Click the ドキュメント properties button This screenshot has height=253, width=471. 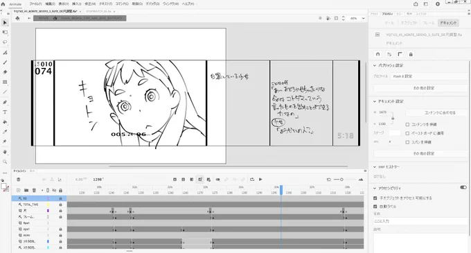448,23
